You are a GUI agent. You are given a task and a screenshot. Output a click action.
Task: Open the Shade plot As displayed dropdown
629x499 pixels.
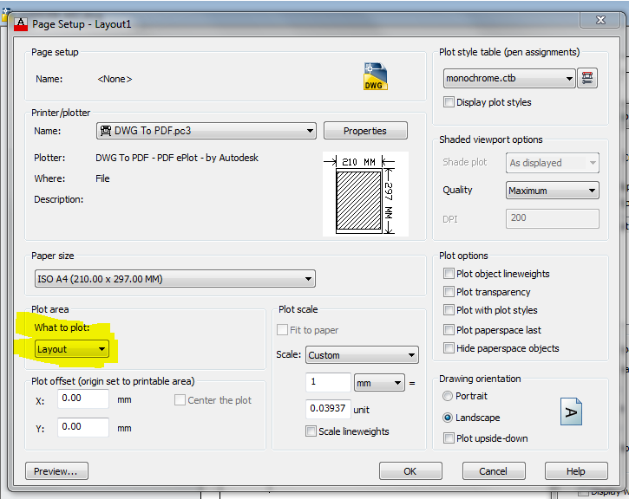point(553,163)
